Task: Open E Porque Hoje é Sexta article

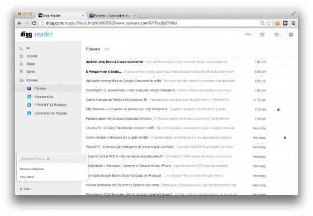Action: click(104, 72)
